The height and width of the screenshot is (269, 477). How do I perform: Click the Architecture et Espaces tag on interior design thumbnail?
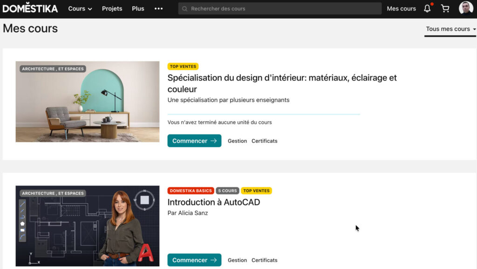[x=53, y=69]
